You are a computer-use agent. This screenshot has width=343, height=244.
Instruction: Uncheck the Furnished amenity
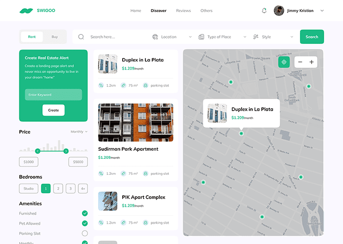click(85, 213)
